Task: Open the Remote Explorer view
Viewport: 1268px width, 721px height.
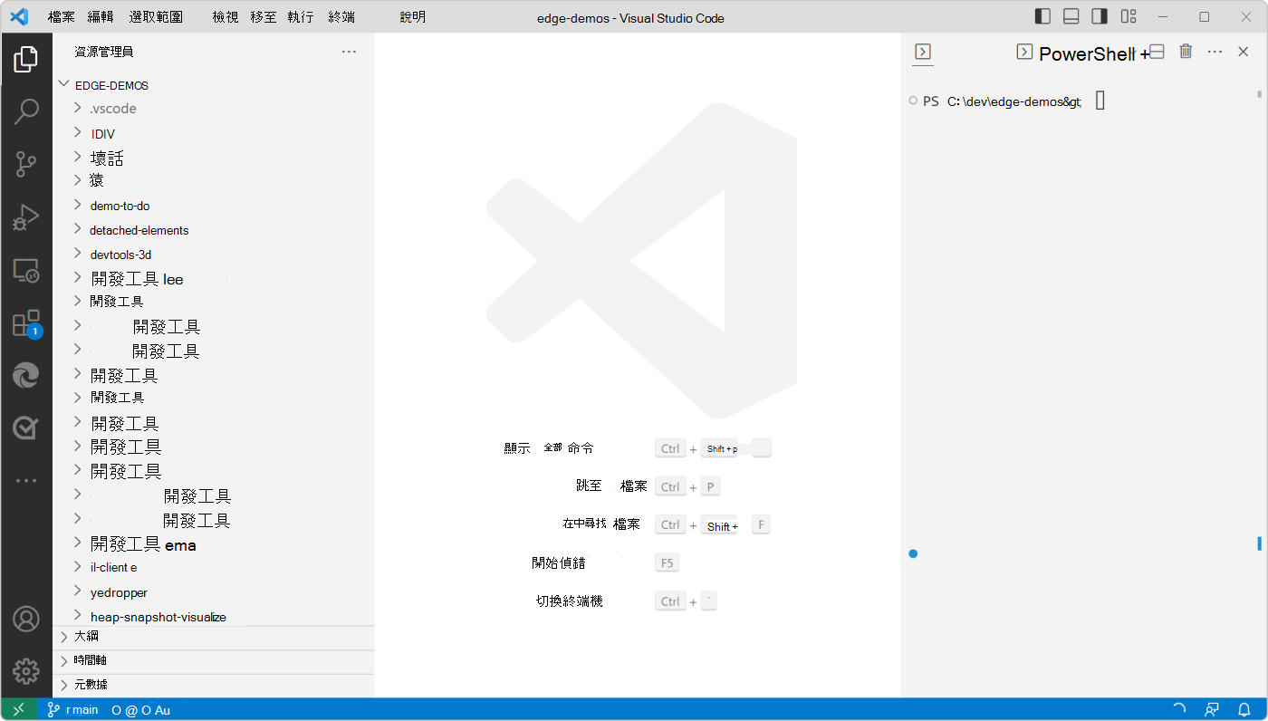Action: click(x=26, y=269)
